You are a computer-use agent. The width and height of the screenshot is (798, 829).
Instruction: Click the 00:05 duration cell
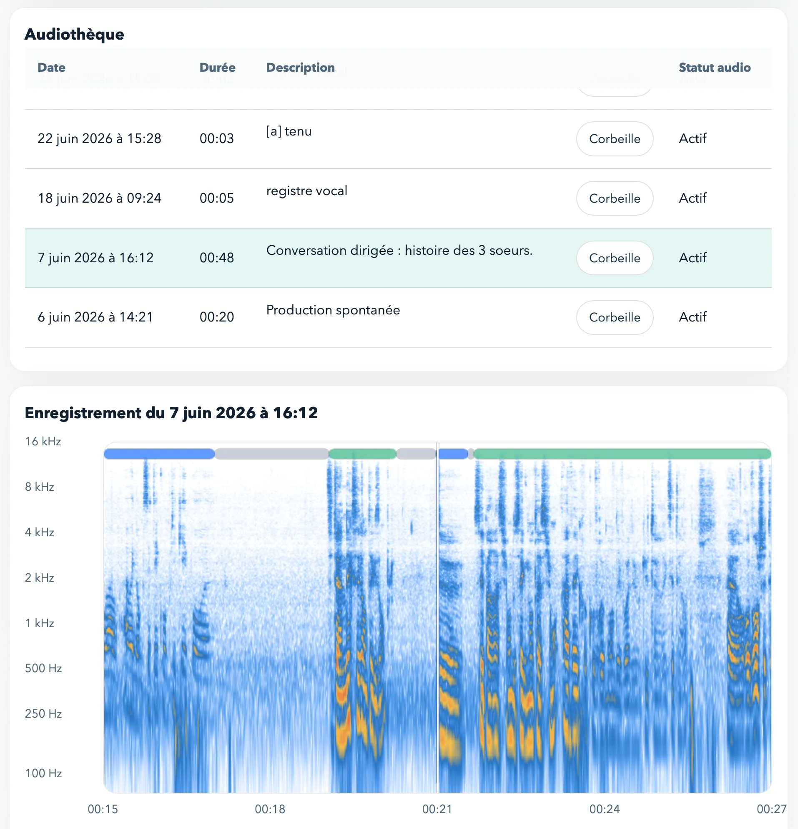pos(216,198)
